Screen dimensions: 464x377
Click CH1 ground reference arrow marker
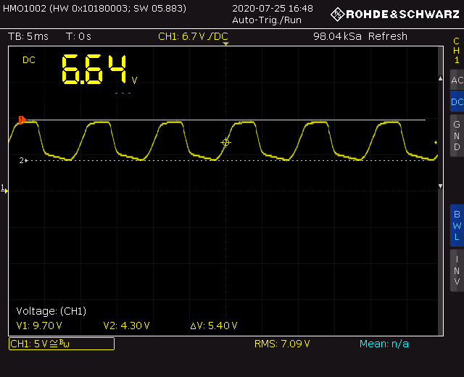coord(4,188)
